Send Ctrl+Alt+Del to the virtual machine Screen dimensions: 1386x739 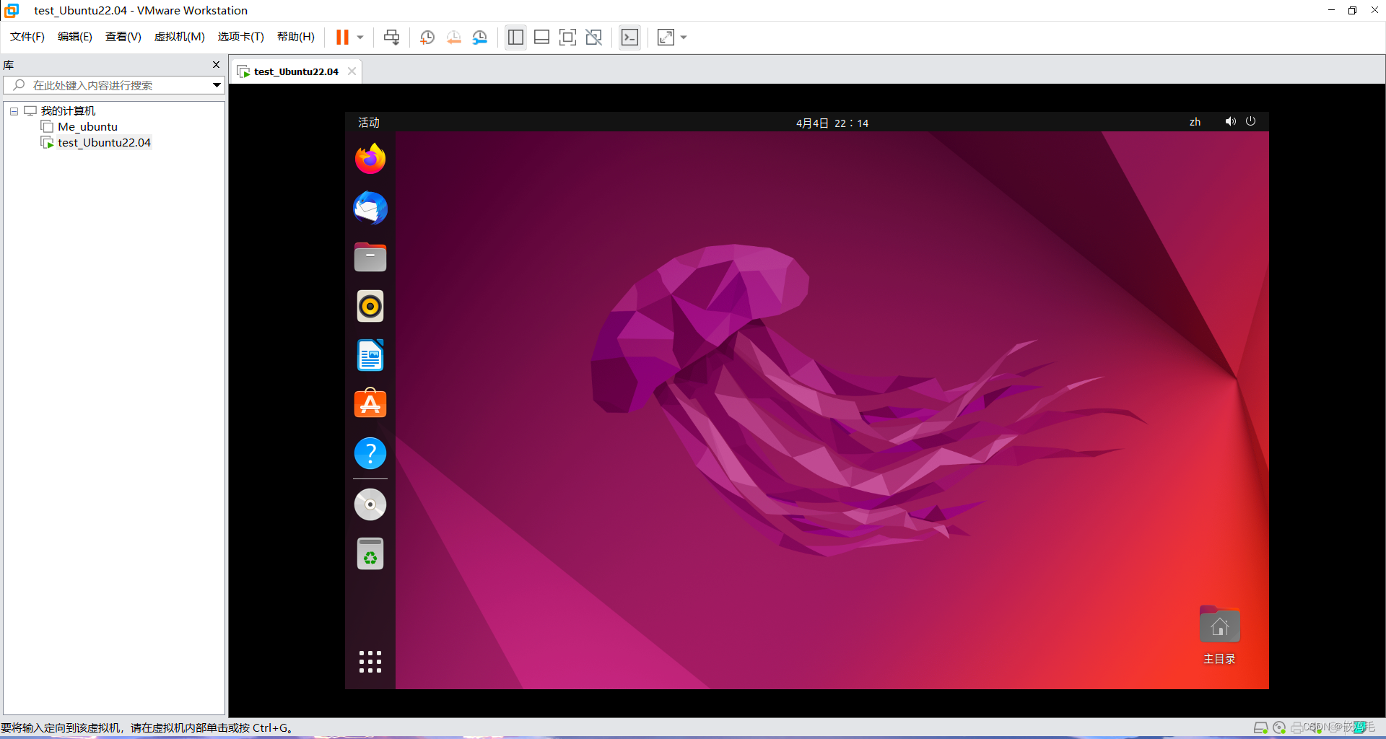point(392,37)
